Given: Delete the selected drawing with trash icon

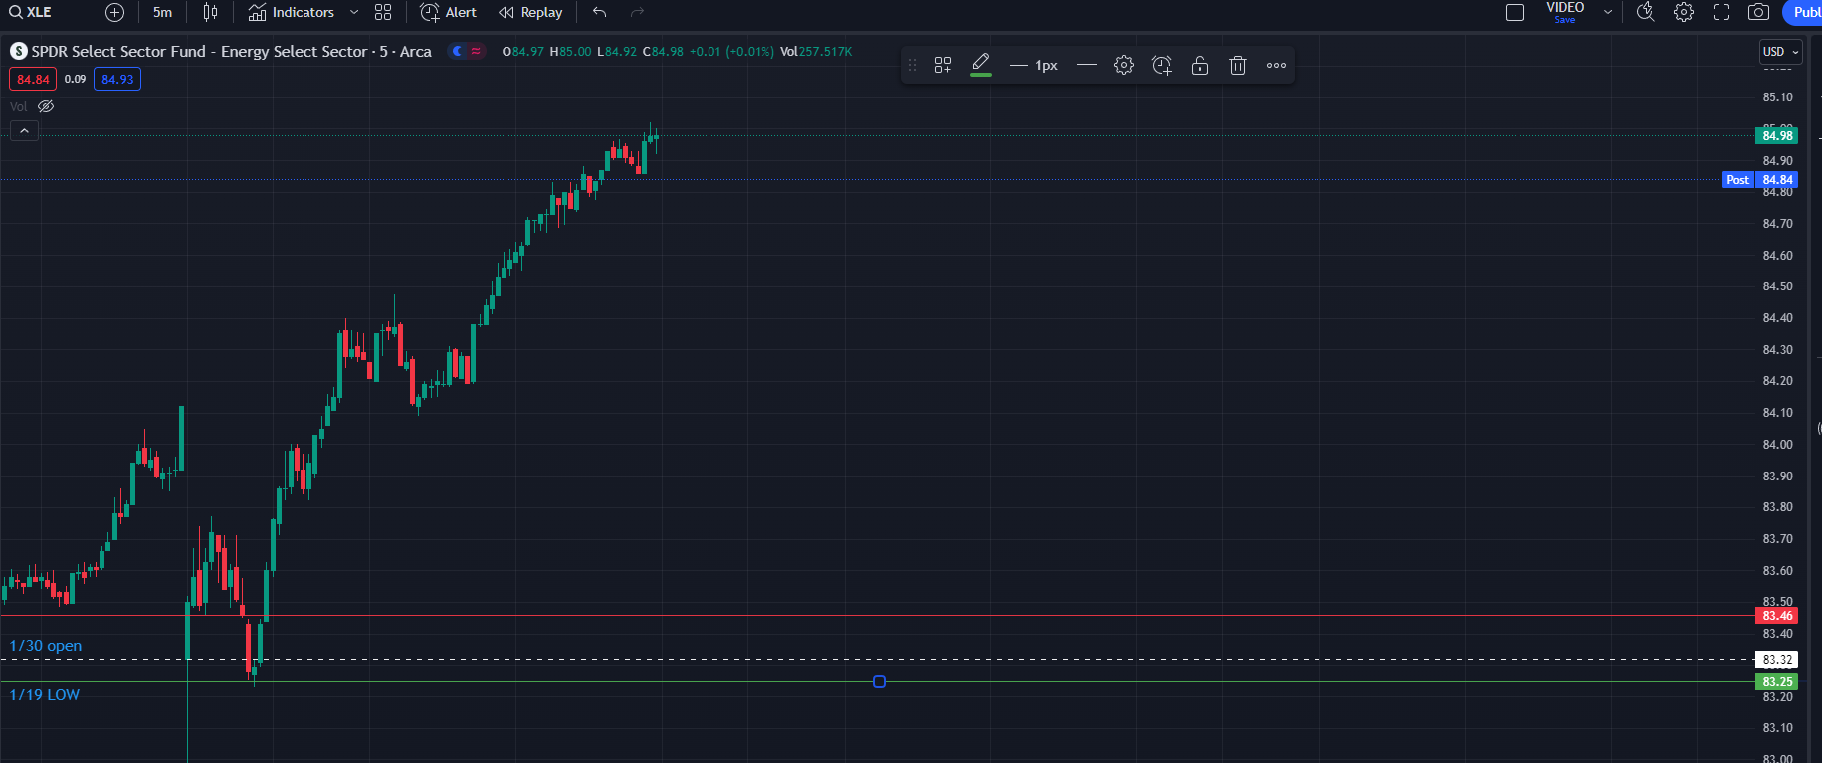Looking at the screenshot, I should pos(1238,65).
